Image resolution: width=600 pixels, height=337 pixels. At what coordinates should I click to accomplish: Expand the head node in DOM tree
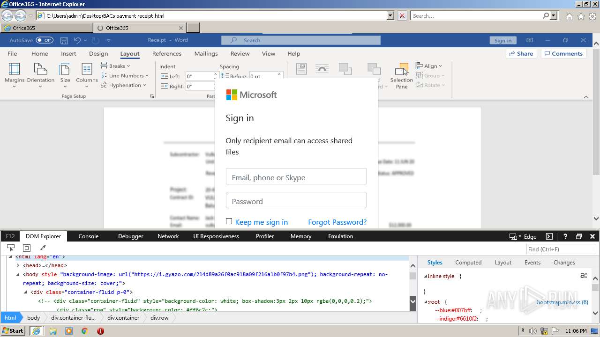coord(18,265)
